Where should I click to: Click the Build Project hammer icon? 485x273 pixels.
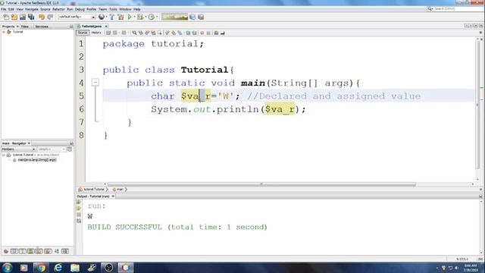pyautogui.click(x=112, y=17)
